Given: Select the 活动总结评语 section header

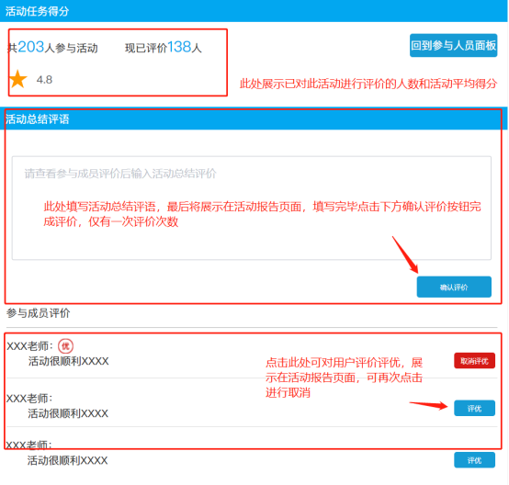Looking at the screenshot, I should [x=254, y=118].
